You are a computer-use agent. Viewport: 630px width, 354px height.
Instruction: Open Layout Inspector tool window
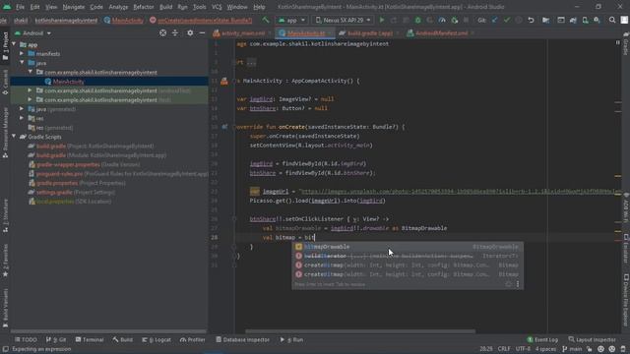(x=592, y=339)
